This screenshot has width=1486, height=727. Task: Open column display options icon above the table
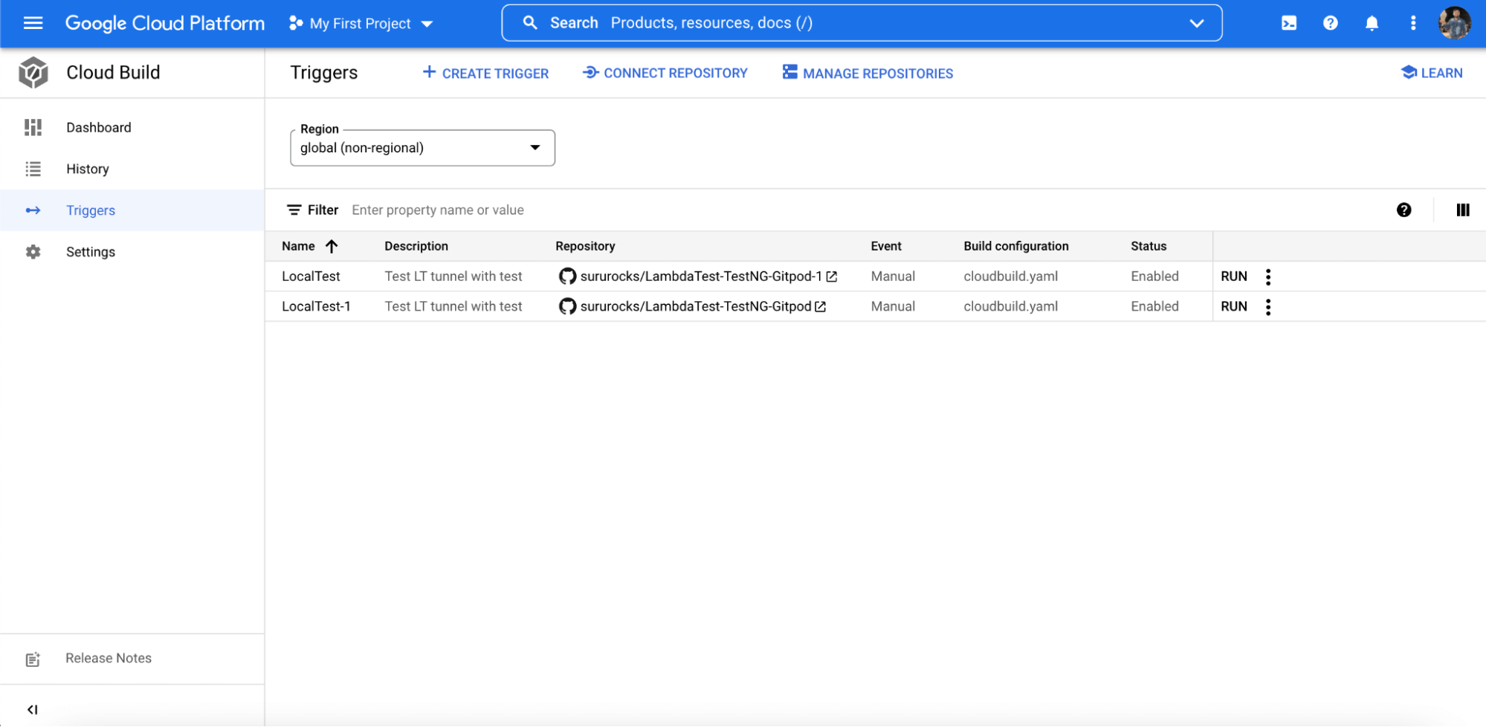point(1461,210)
